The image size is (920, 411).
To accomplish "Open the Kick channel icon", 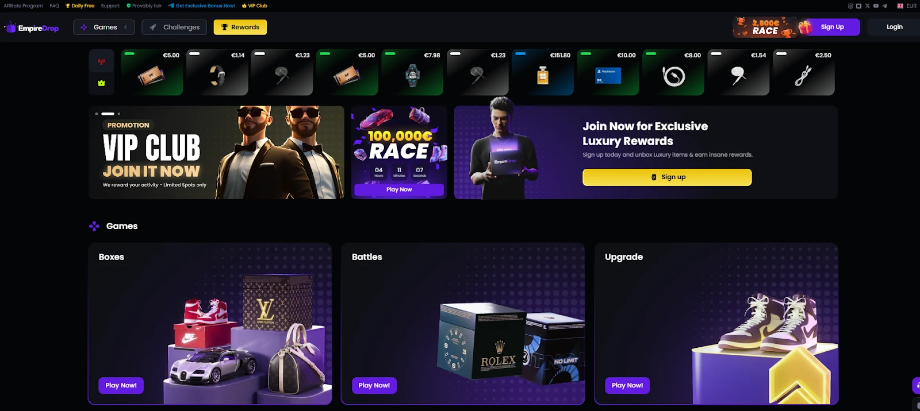I will point(858,6).
